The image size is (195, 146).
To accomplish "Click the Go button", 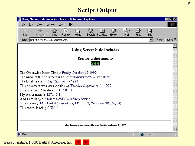I will 159,39.
